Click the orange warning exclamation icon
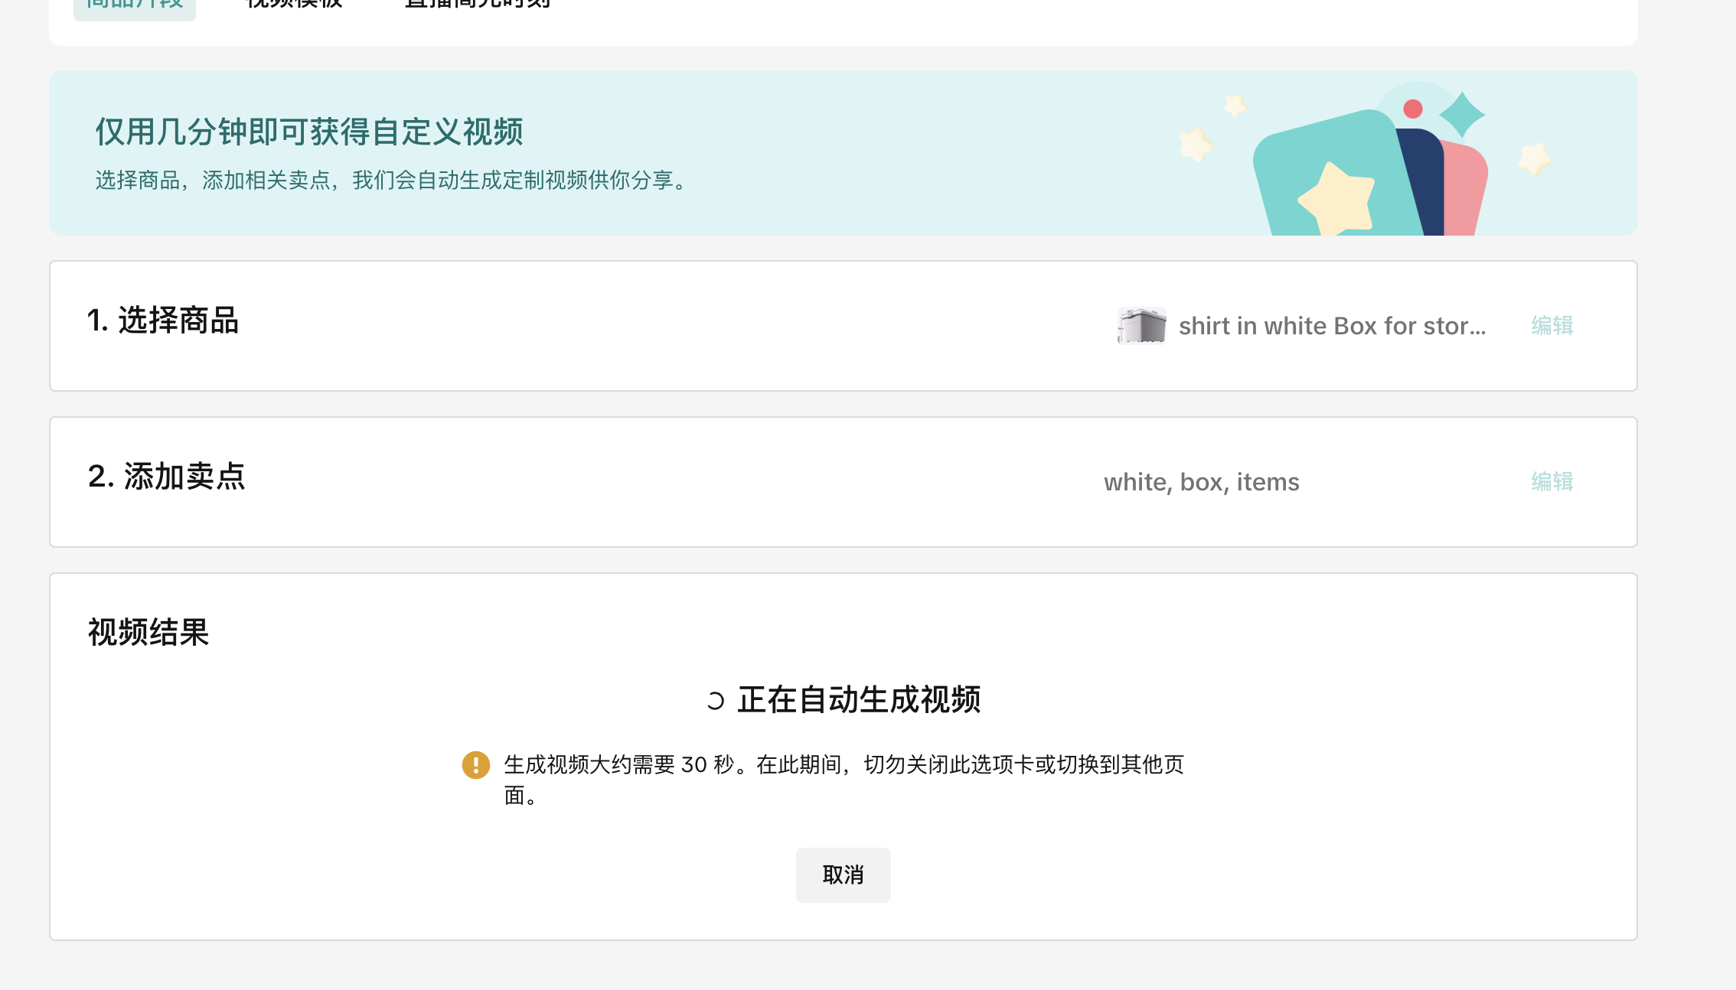 pyautogui.click(x=475, y=764)
